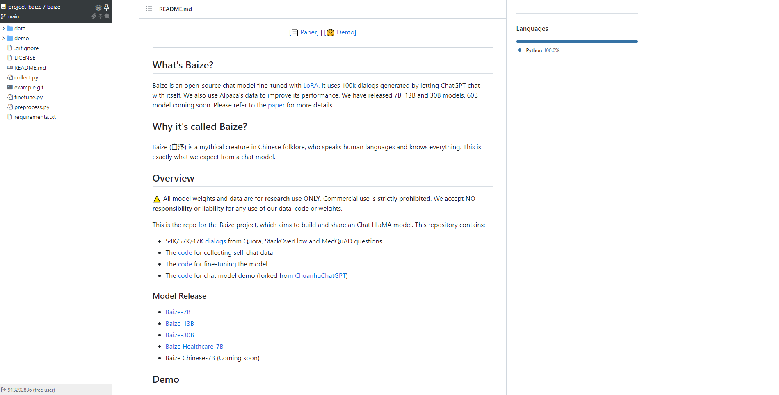The height and width of the screenshot is (395, 779).
Task: Click the Python 100.0% language entry
Action: coord(542,50)
